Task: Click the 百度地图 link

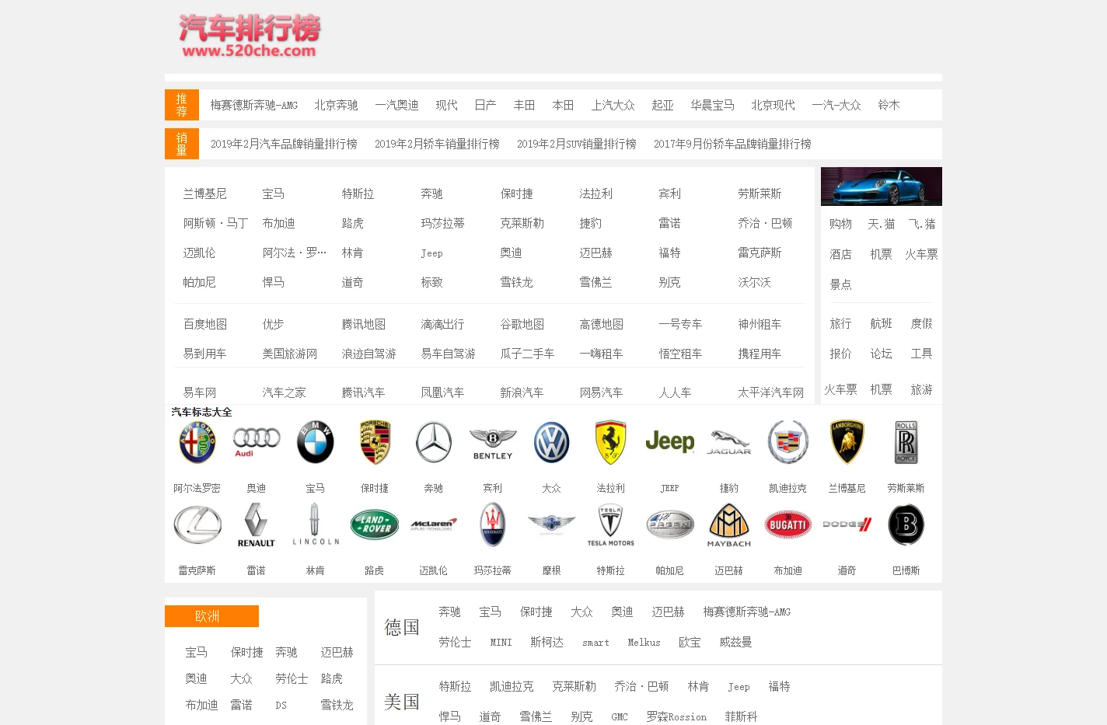Action: pos(205,324)
